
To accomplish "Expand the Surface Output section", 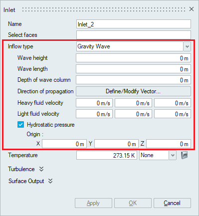I will [50, 181].
